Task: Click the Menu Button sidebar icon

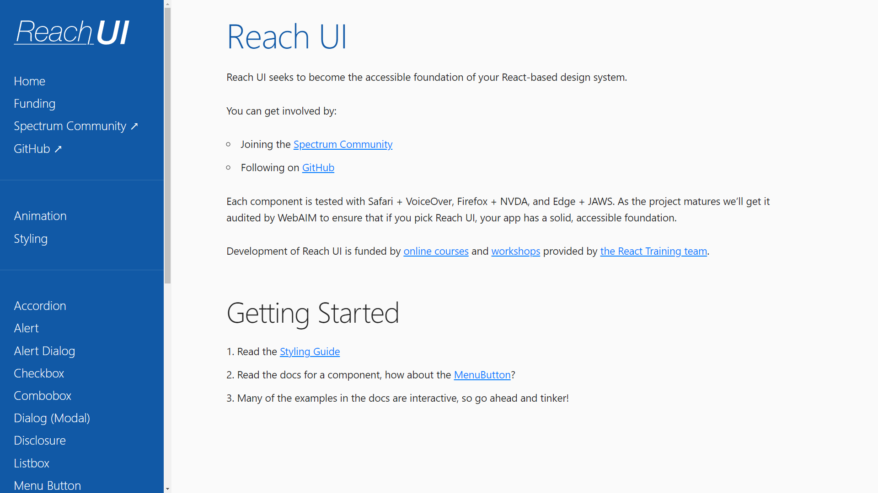Action: (47, 485)
